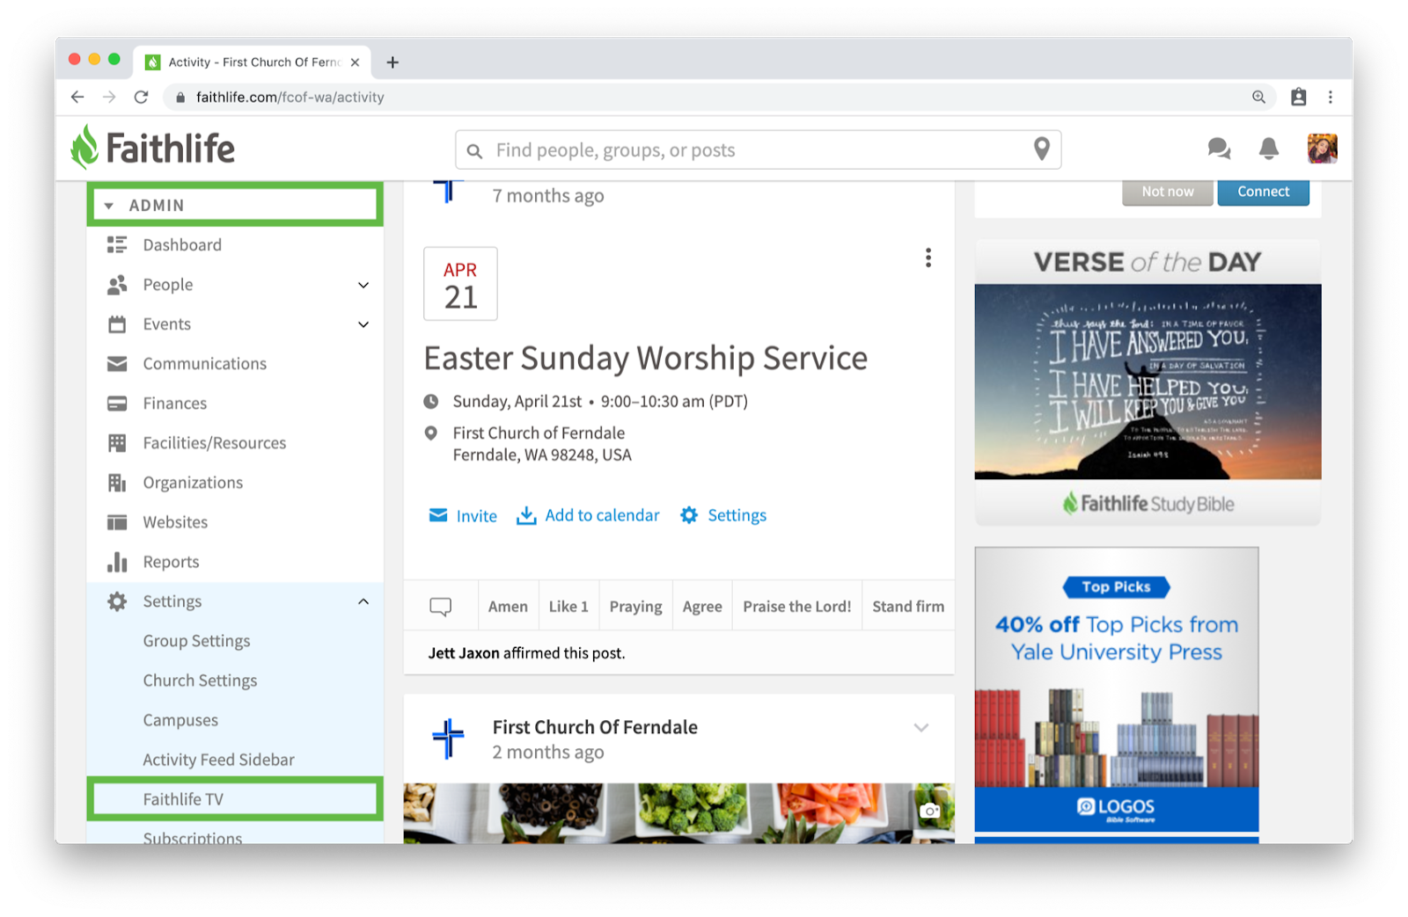Click the Jett Jaxon name link
The width and height of the screenshot is (1408, 917).
point(464,653)
